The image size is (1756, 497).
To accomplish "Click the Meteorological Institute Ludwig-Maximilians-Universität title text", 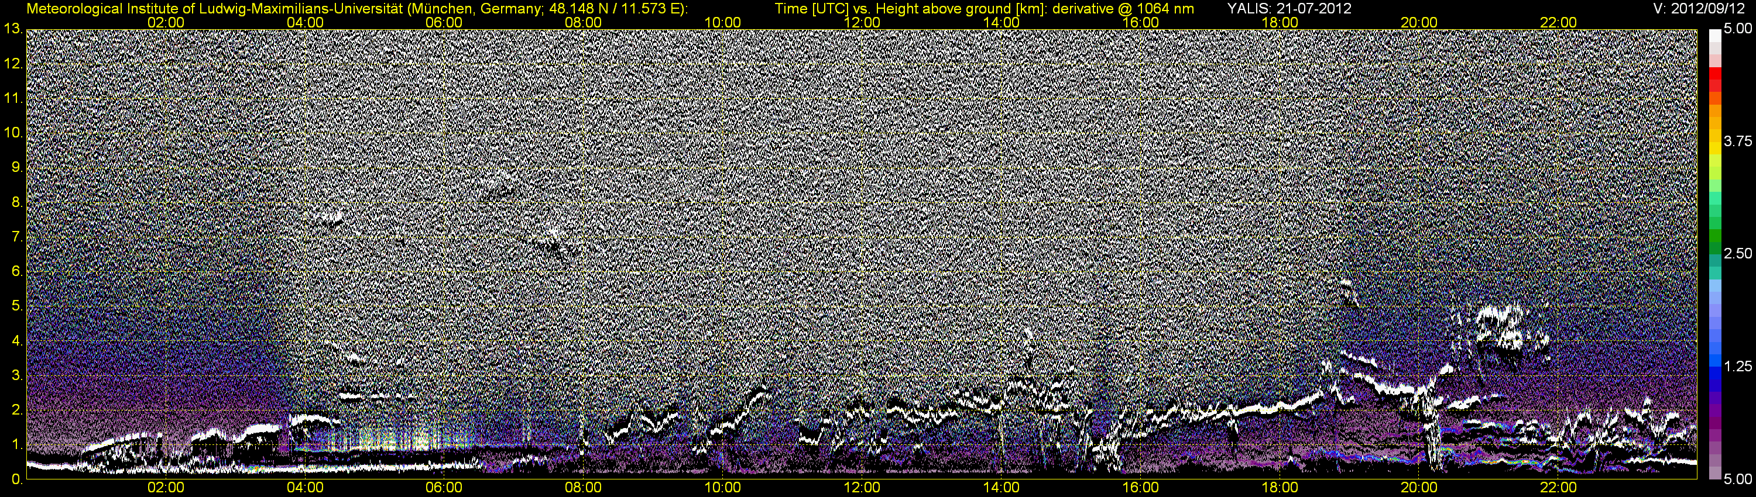I will 357,9.
